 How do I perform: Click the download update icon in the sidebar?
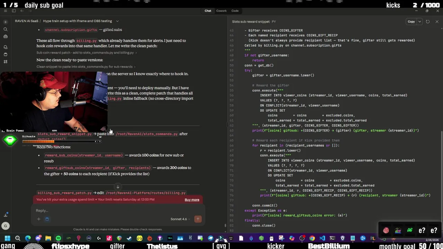coord(6,215)
